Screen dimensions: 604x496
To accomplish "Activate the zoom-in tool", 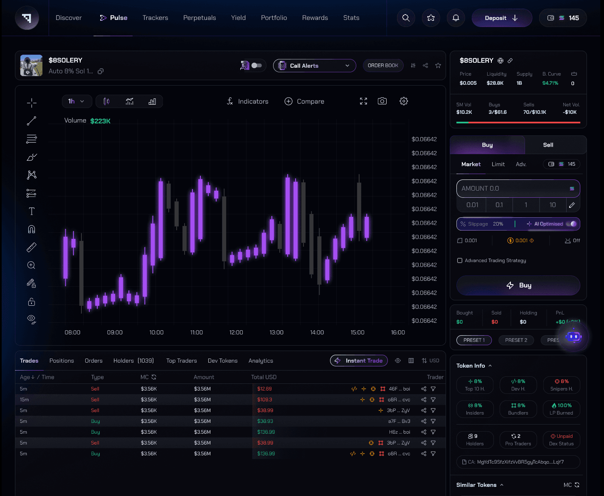I will click(31, 265).
